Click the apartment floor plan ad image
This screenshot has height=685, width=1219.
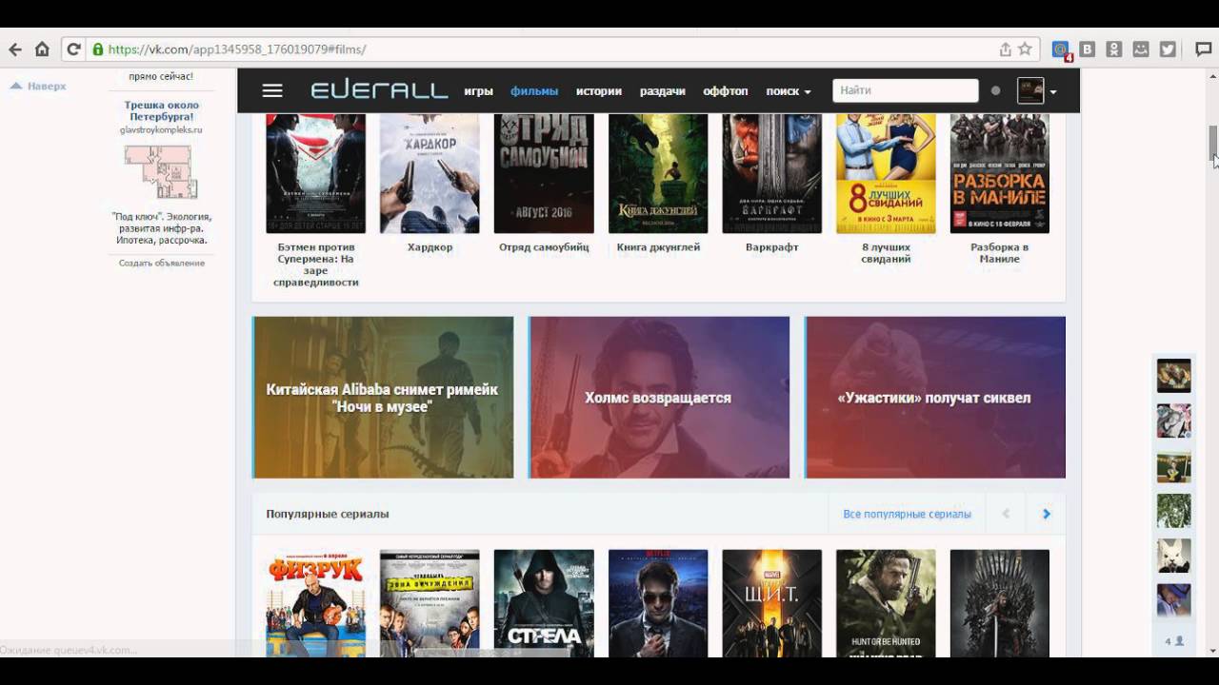161,172
